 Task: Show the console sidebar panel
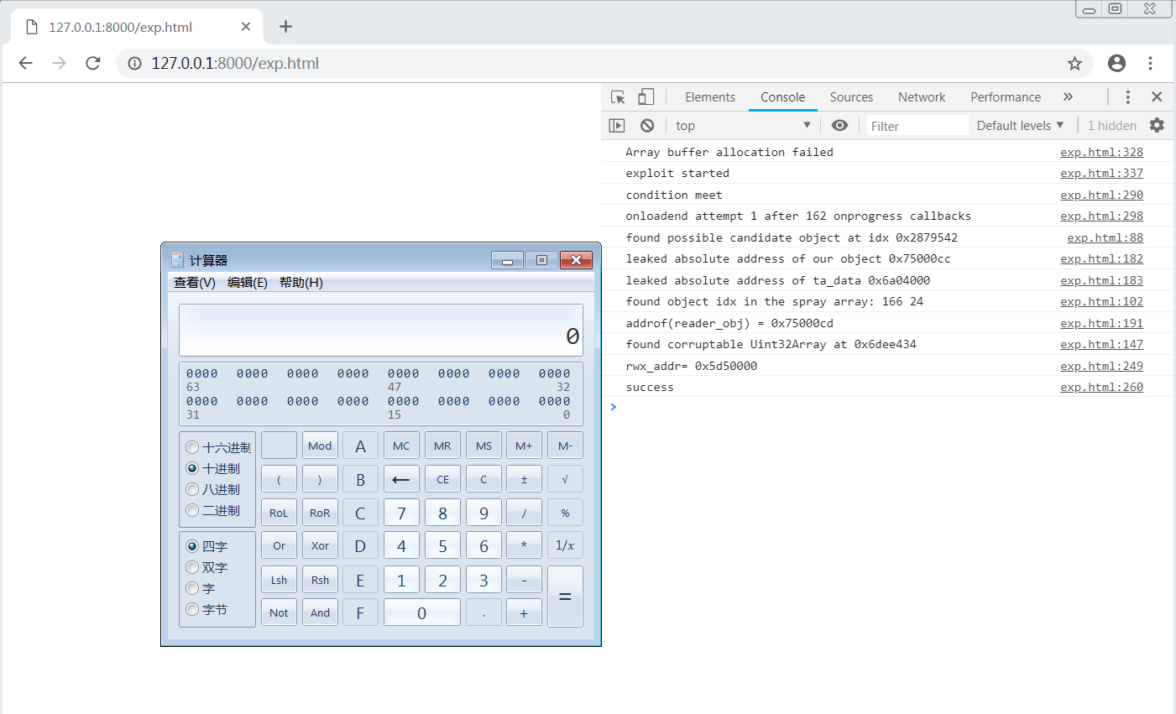[x=617, y=126]
